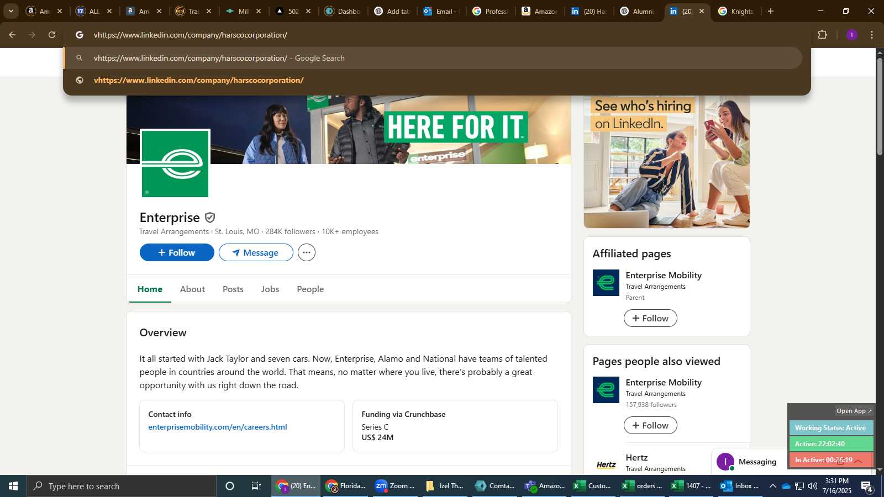Open the volume speaker icon
The image size is (884, 497).
pyautogui.click(x=813, y=486)
